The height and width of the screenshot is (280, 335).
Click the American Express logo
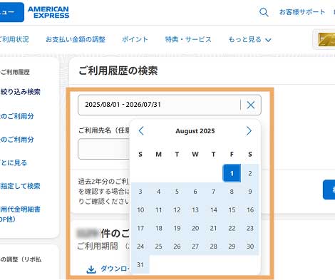point(48,12)
